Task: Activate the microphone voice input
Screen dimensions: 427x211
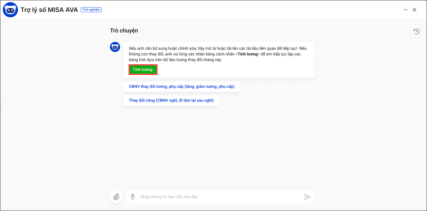Action: 133,197
